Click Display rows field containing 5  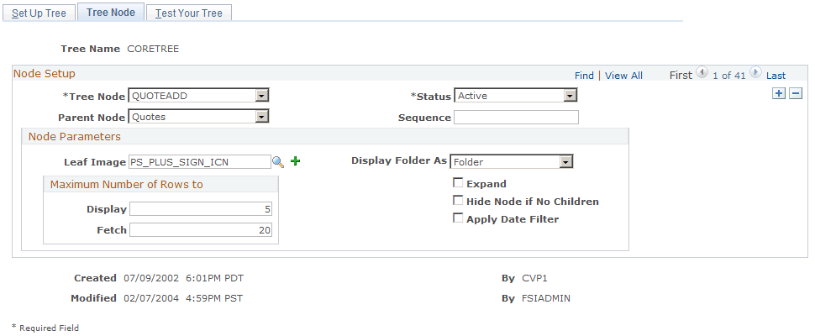201,209
